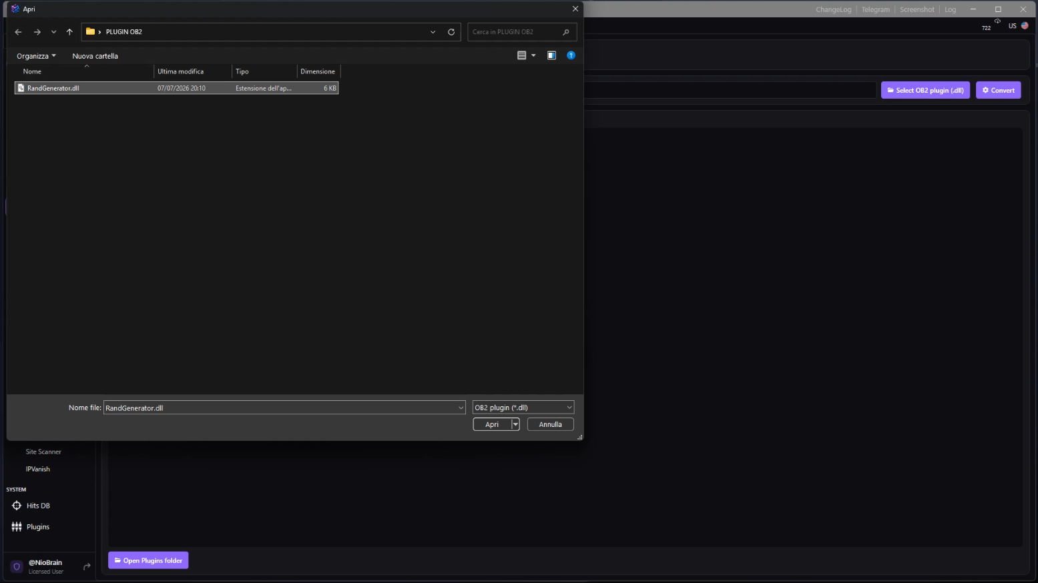Click the logout arrow beside @NioBrain
The image size is (1038, 583).
87,566
